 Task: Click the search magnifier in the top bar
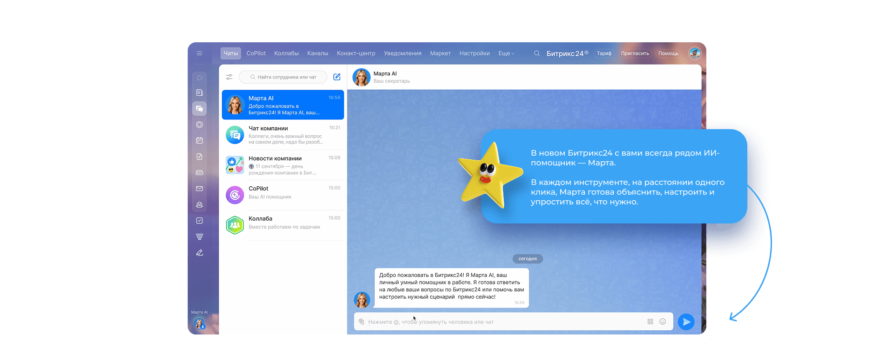537,53
